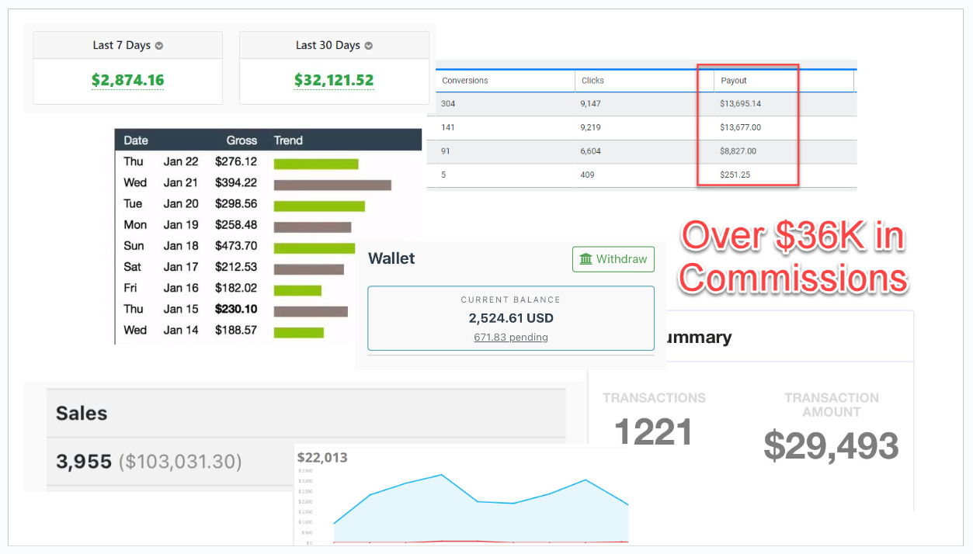
Task: Sort by the Payout column header
Action: (x=734, y=81)
